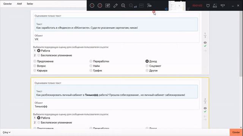Submit with the Gönder button
Image resolution: width=243 pixels, height=136 pixels.
pyautogui.click(x=236, y=132)
